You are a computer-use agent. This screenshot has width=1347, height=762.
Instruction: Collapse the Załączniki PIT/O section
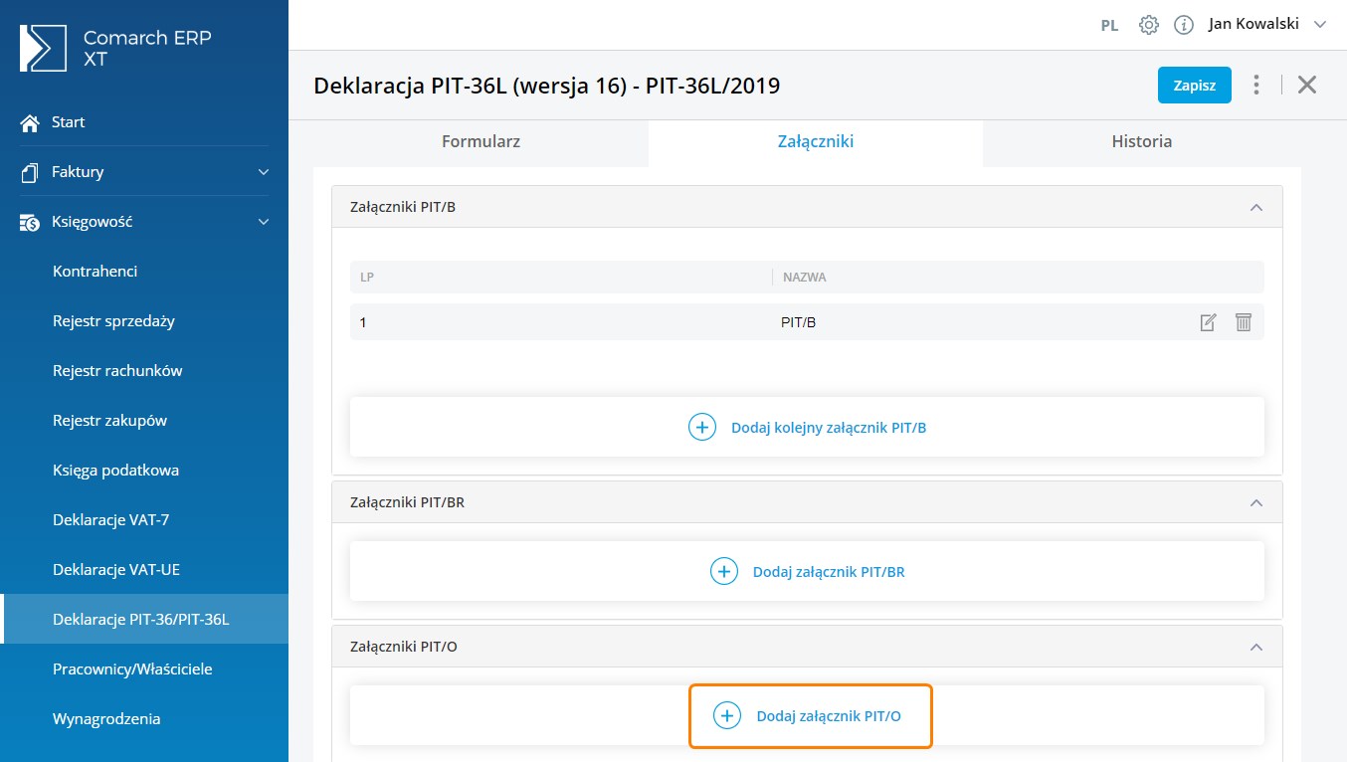click(1255, 647)
